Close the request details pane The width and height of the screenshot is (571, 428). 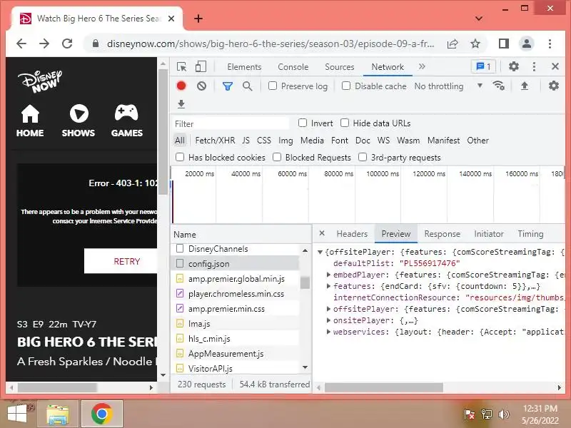pyautogui.click(x=322, y=233)
